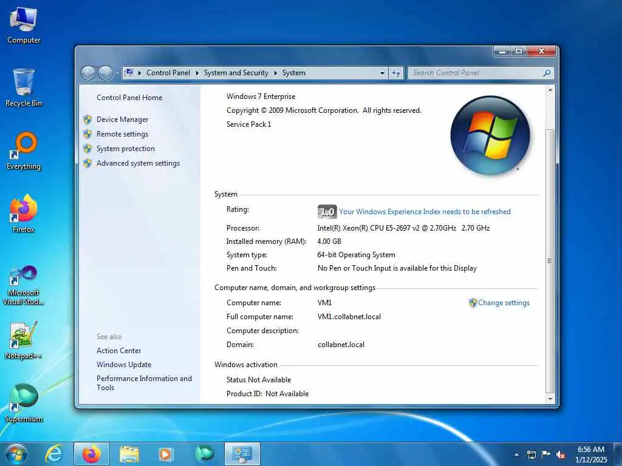Open the address bar history dropdown

(x=382, y=73)
